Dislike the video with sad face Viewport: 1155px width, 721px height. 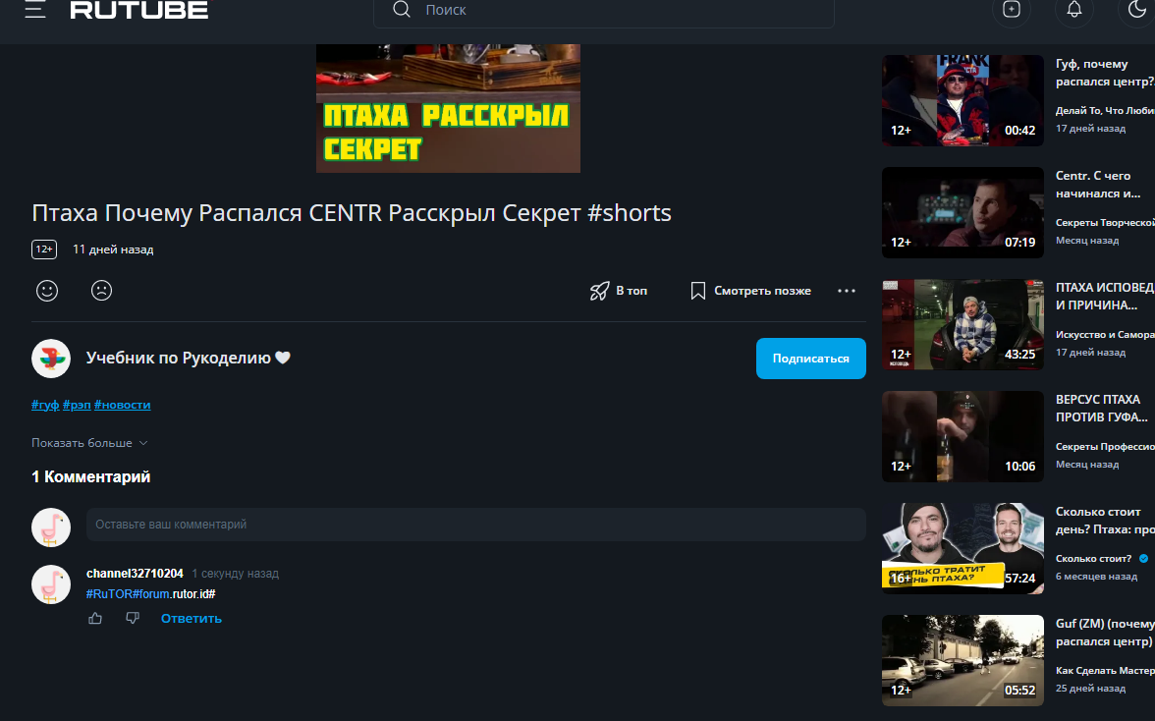point(102,291)
